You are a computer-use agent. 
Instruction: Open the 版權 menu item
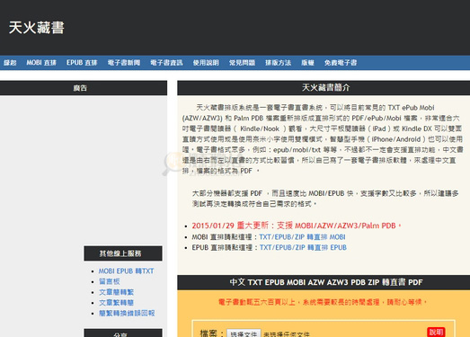(x=307, y=63)
